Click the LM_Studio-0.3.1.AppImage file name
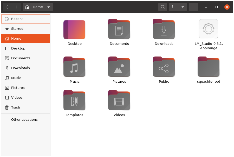Image resolution: width=234 pixels, height=157 pixels. tap(209, 46)
